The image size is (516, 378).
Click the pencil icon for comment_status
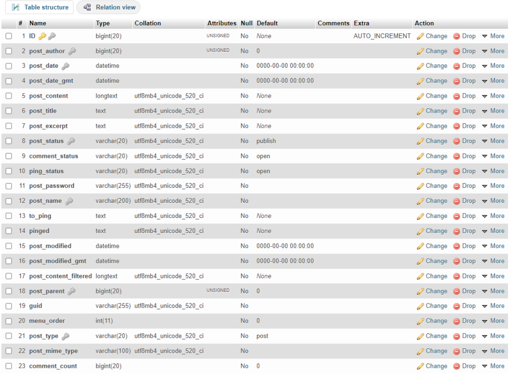[420, 157]
